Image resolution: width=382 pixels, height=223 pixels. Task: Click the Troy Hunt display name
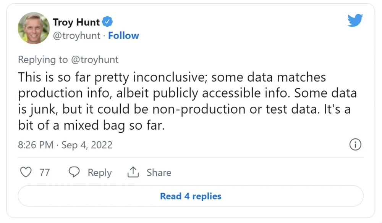(x=76, y=22)
